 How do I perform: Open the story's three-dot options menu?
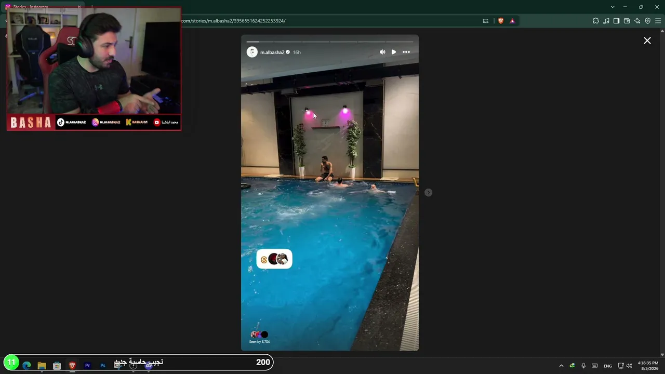coord(406,52)
